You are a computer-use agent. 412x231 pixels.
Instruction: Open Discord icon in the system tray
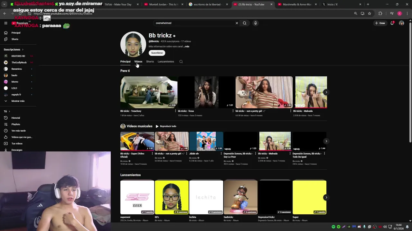(x=359, y=227)
